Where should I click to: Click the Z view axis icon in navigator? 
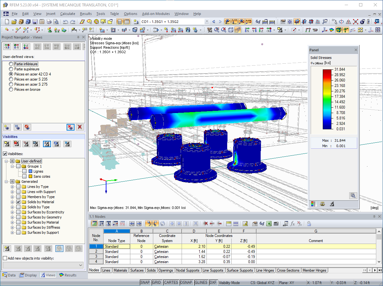26,47
